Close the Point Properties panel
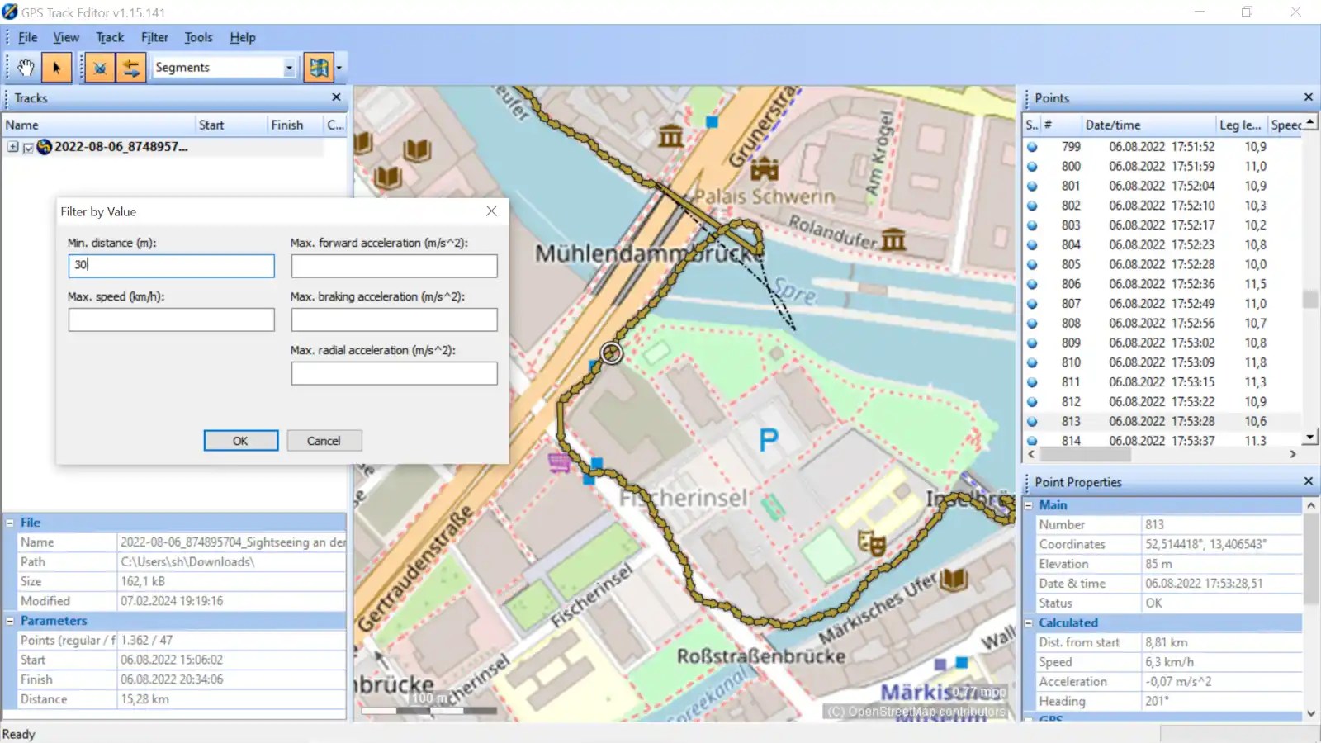Image resolution: width=1321 pixels, height=743 pixels. point(1308,481)
